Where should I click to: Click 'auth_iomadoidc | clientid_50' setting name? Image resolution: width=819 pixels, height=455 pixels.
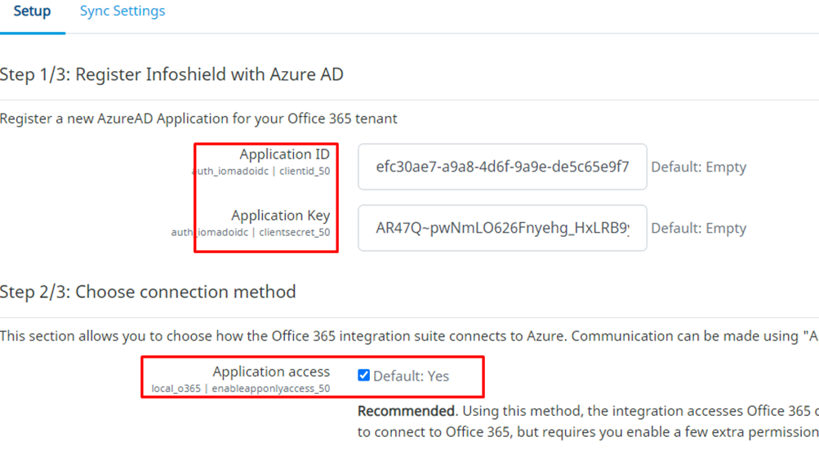click(261, 171)
